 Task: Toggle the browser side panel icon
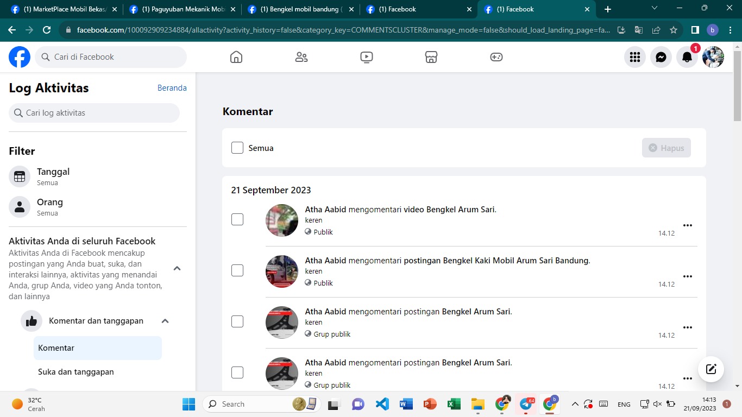pyautogui.click(x=695, y=30)
